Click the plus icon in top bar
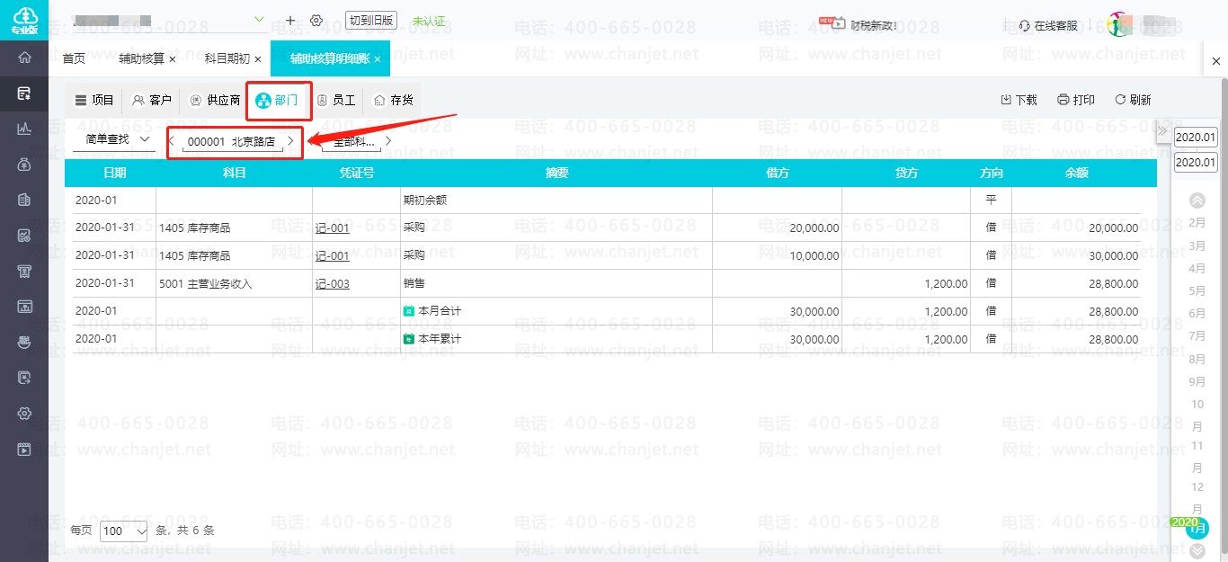 tap(289, 20)
